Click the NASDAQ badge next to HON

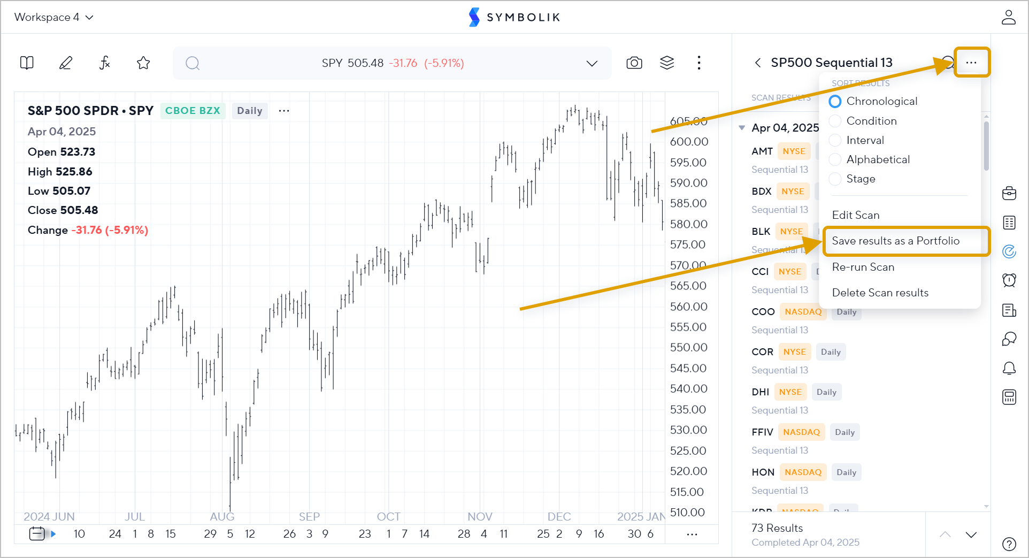click(x=803, y=472)
